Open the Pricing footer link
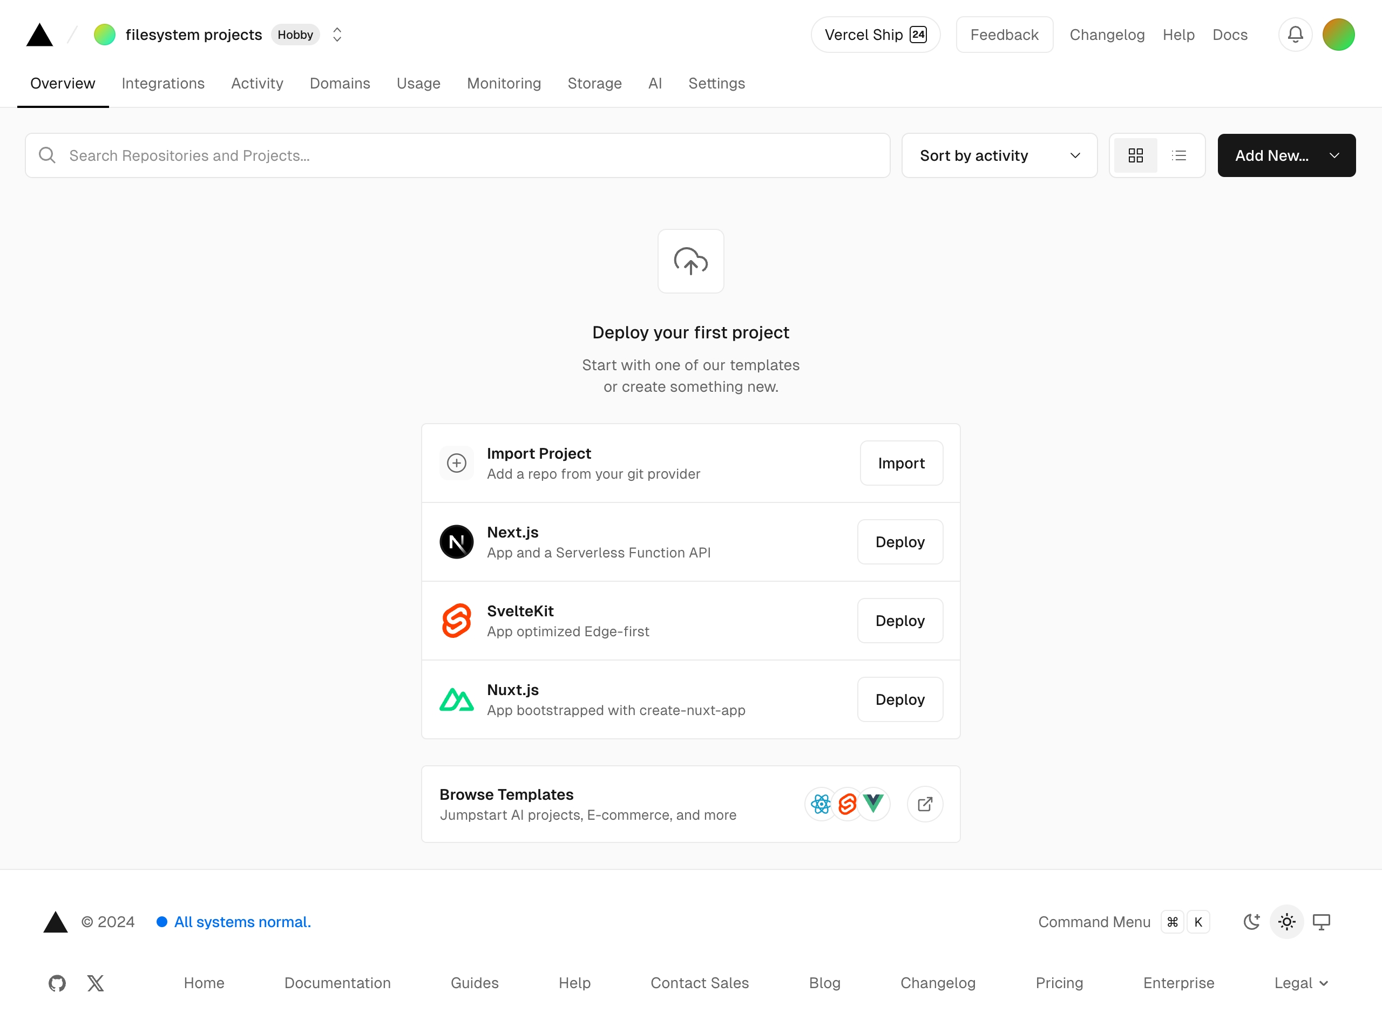Viewport: 1382px width, 1034px height. (1059, 983)
